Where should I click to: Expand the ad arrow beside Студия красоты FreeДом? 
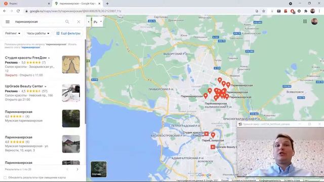click(x=49, y=58)
